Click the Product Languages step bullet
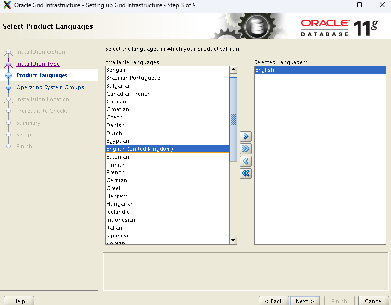391x305 pixels. click(x=8, y=75)
